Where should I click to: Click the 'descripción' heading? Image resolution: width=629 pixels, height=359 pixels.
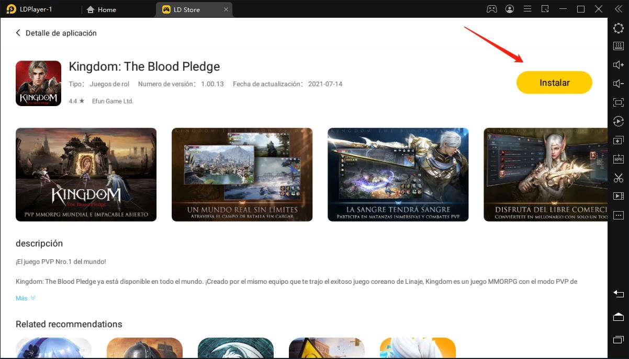[39, 243]
